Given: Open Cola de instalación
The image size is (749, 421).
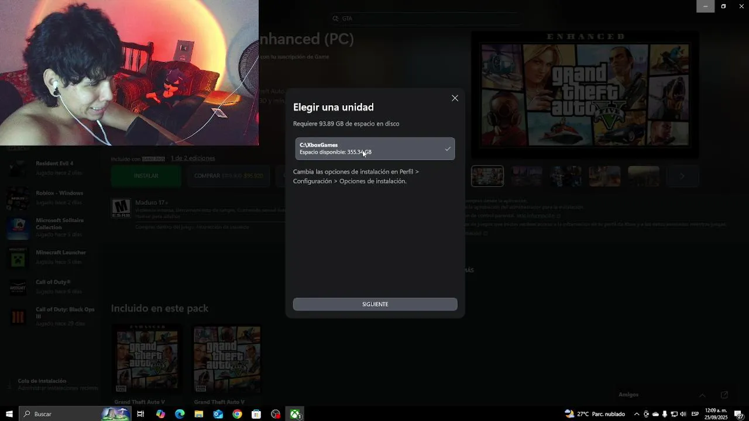Looking at the screenshot, I should point(53,384).
